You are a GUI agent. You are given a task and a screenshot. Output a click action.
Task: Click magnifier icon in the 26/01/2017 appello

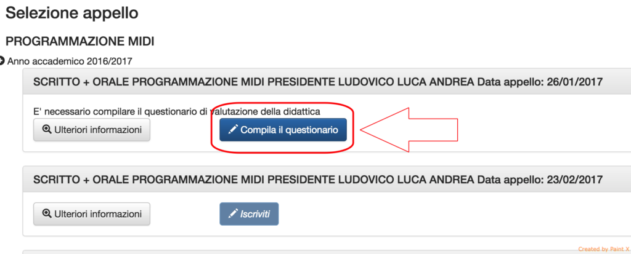47,130
